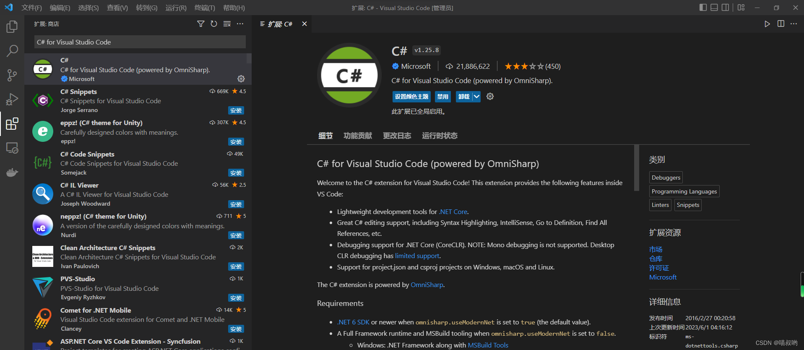Open the uninstall dropdown arrow
This screenshot has height=350, width=804.
(476, 97)
